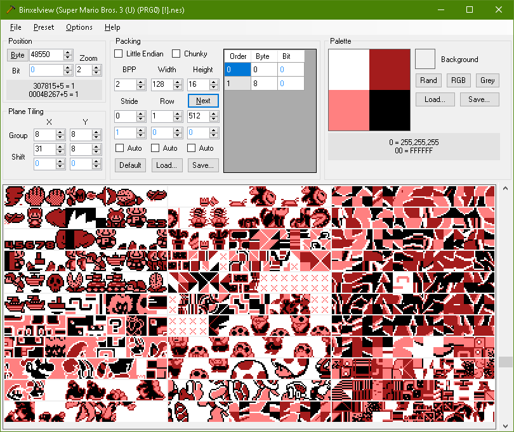Convert palette to greyscale with Grey
514x432 pixels.
[x=487, y=80]
